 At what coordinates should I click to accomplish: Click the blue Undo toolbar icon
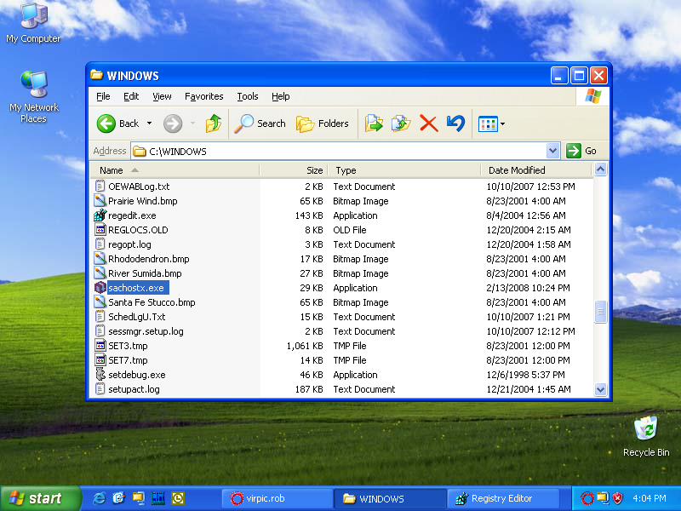pyautogui.click(x=455, y=123)
